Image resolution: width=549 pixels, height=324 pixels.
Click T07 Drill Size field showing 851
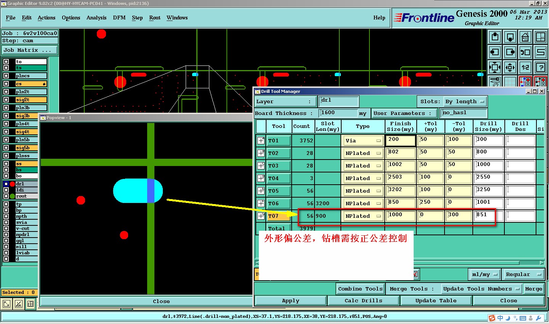pyautogui.click(x=489, y=216)
